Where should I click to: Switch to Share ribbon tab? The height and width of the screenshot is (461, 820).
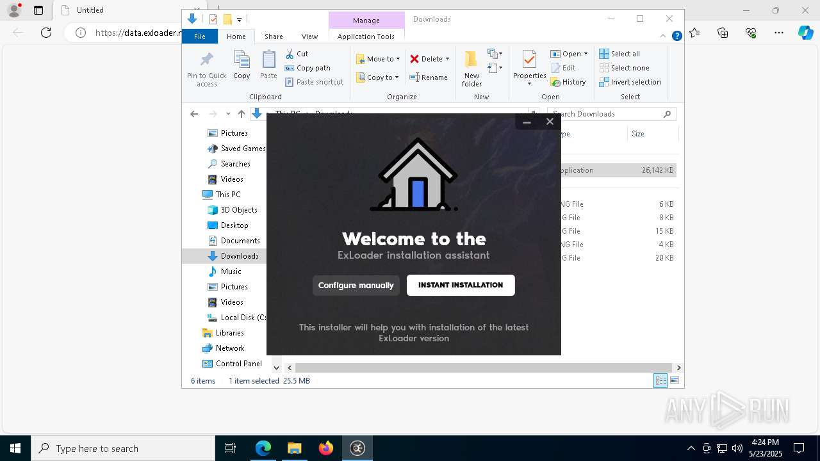point(274,36)
